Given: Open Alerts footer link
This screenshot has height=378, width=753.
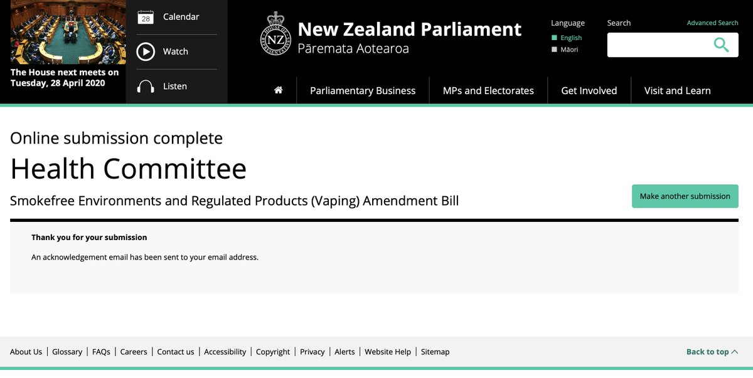Looking at the screenshot, I should [344, 352].
